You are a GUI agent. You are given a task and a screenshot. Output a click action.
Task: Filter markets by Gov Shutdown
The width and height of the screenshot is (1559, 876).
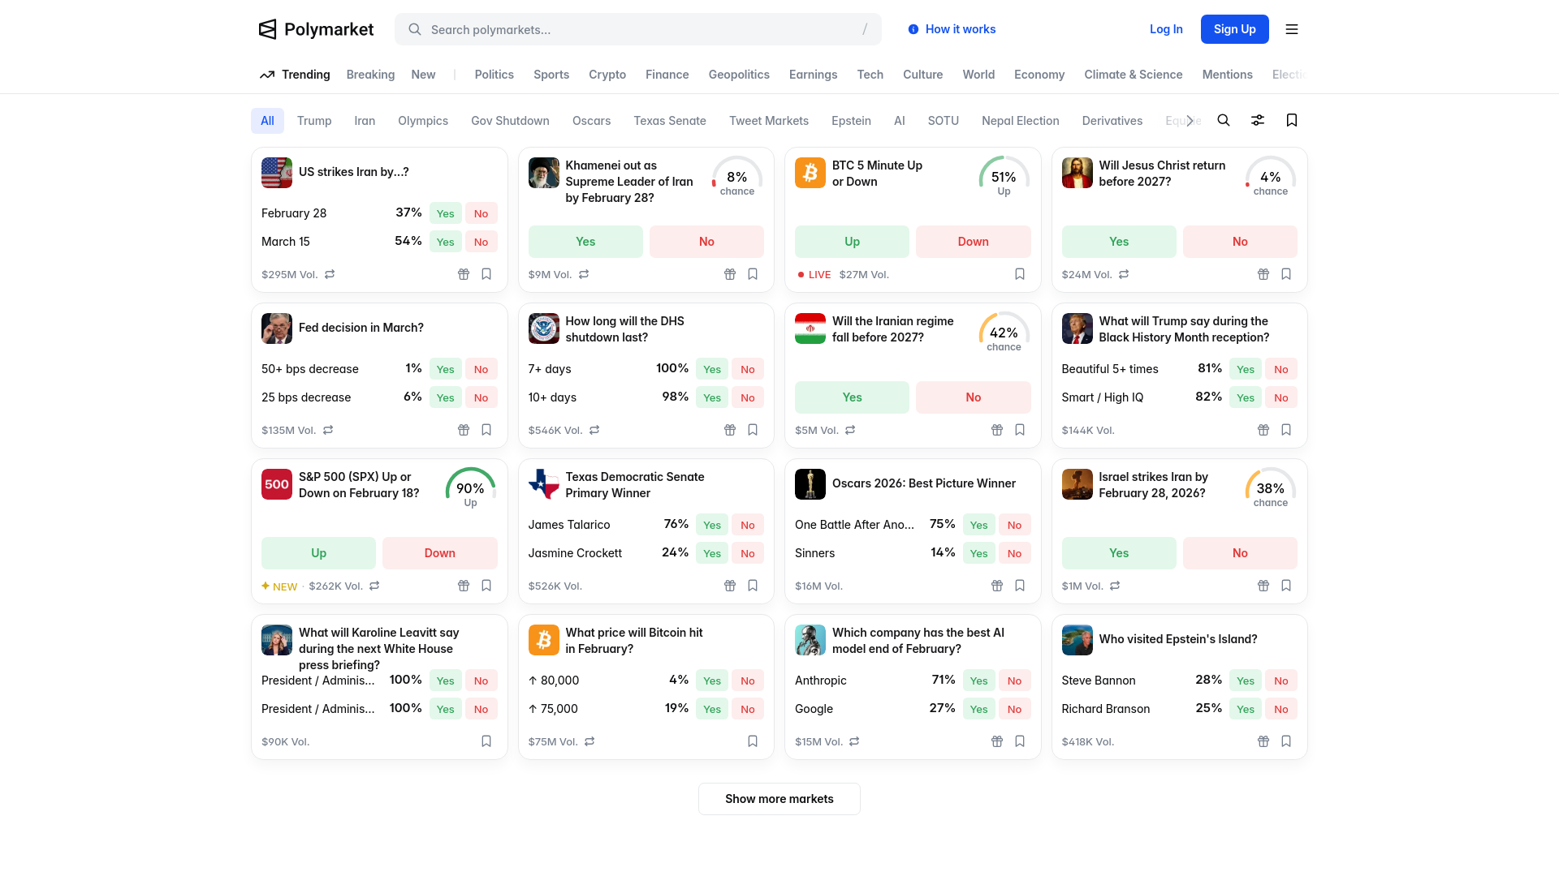tap(510, 121)
